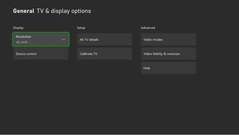Image resolution: width=239 pixels, height=135 pixels.
Task: Open Device control settings
Action: click(41, 54)
